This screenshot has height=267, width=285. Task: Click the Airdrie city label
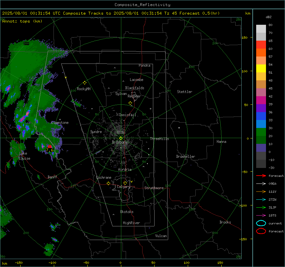point(125,170)
